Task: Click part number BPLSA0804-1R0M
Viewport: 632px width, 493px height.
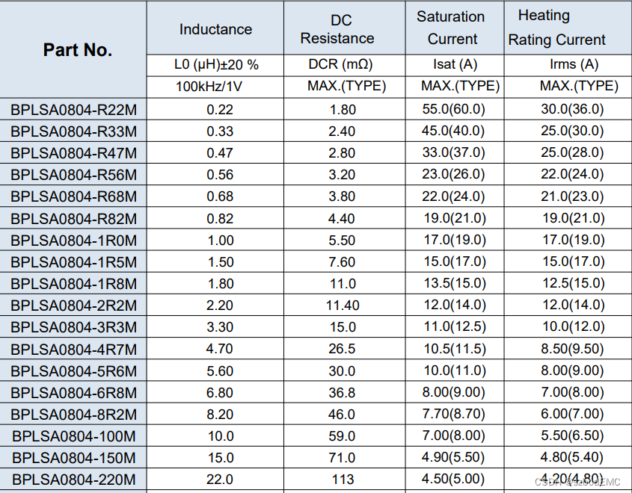Action: [x=74, y=241]
